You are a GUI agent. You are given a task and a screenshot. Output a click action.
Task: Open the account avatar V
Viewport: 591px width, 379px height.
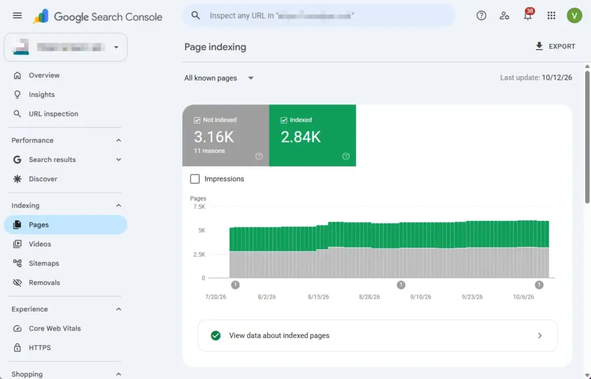pos(574,16)
